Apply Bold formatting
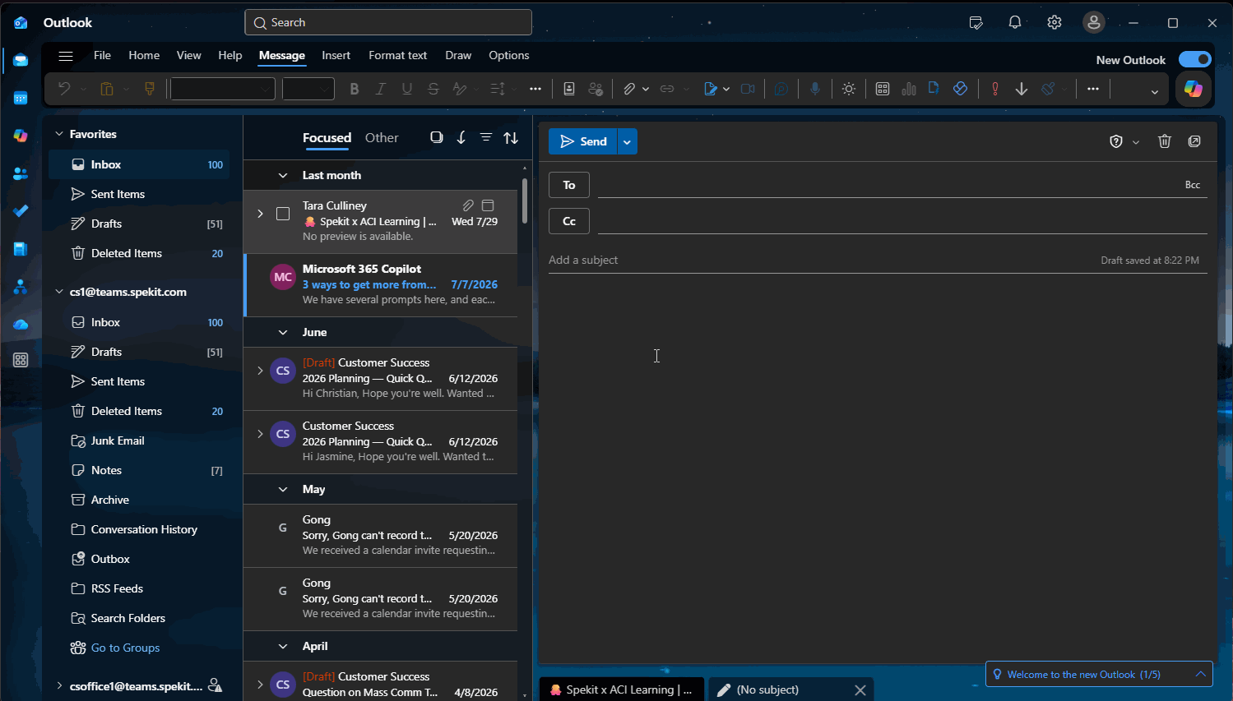Image resolution: width=1233 pixels, height=701 pixels. [x=355, y=89]
